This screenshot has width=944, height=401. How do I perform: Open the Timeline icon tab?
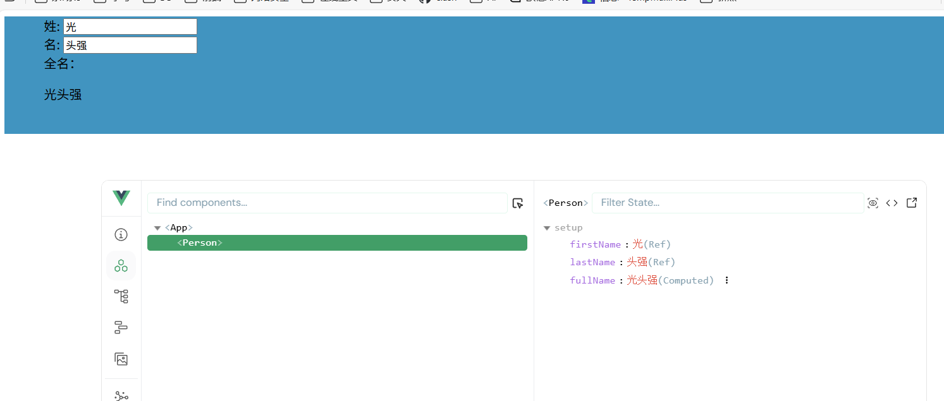[x=121, y=327]
